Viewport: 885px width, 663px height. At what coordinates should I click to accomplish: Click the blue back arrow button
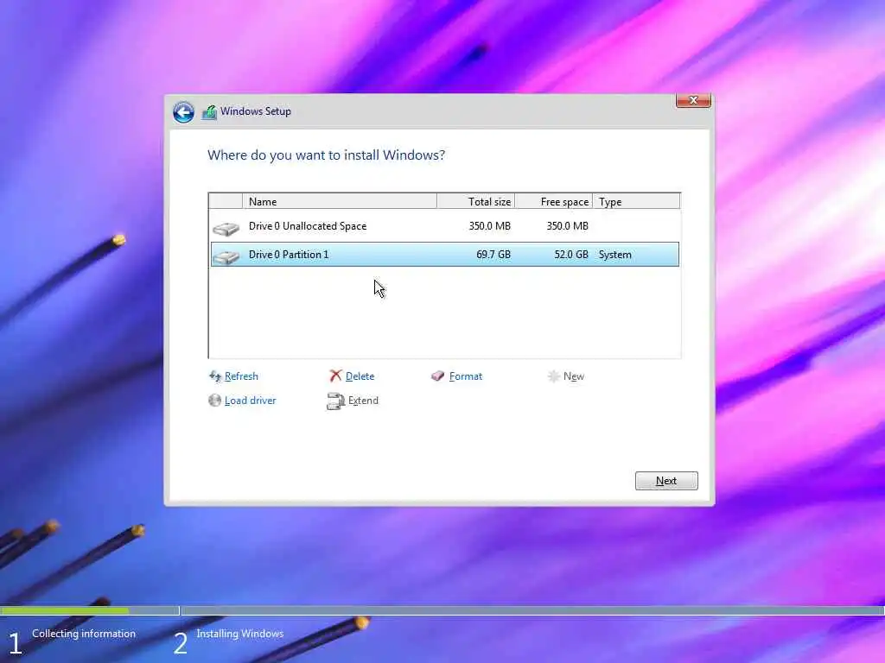[x=183, y=112]
